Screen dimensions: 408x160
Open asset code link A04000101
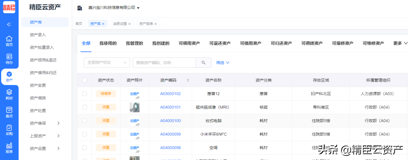coord(170,107)
